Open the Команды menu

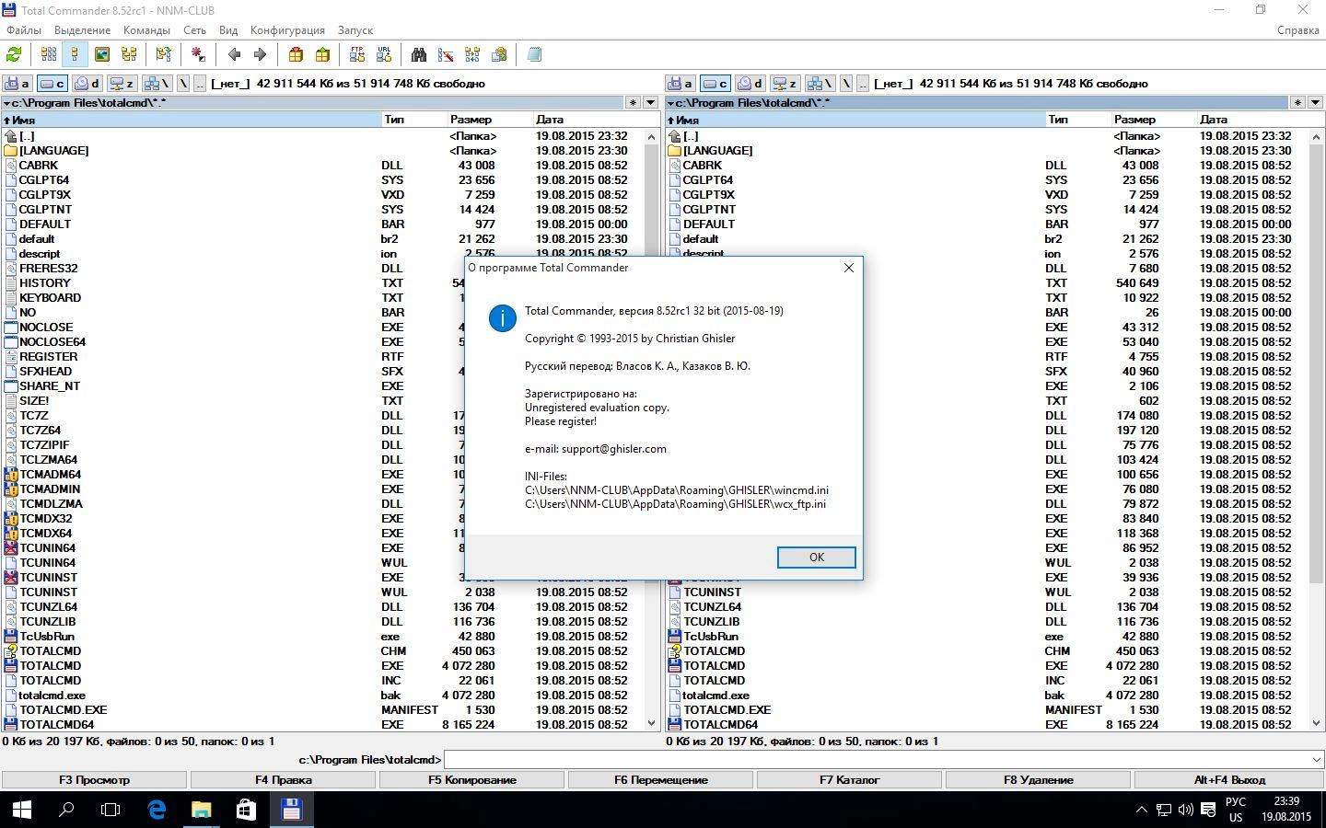[x=146, y=29]
